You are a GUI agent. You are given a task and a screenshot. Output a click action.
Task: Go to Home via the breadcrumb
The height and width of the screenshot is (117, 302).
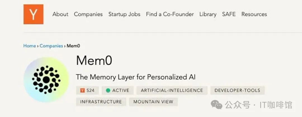tap(29, 46)
